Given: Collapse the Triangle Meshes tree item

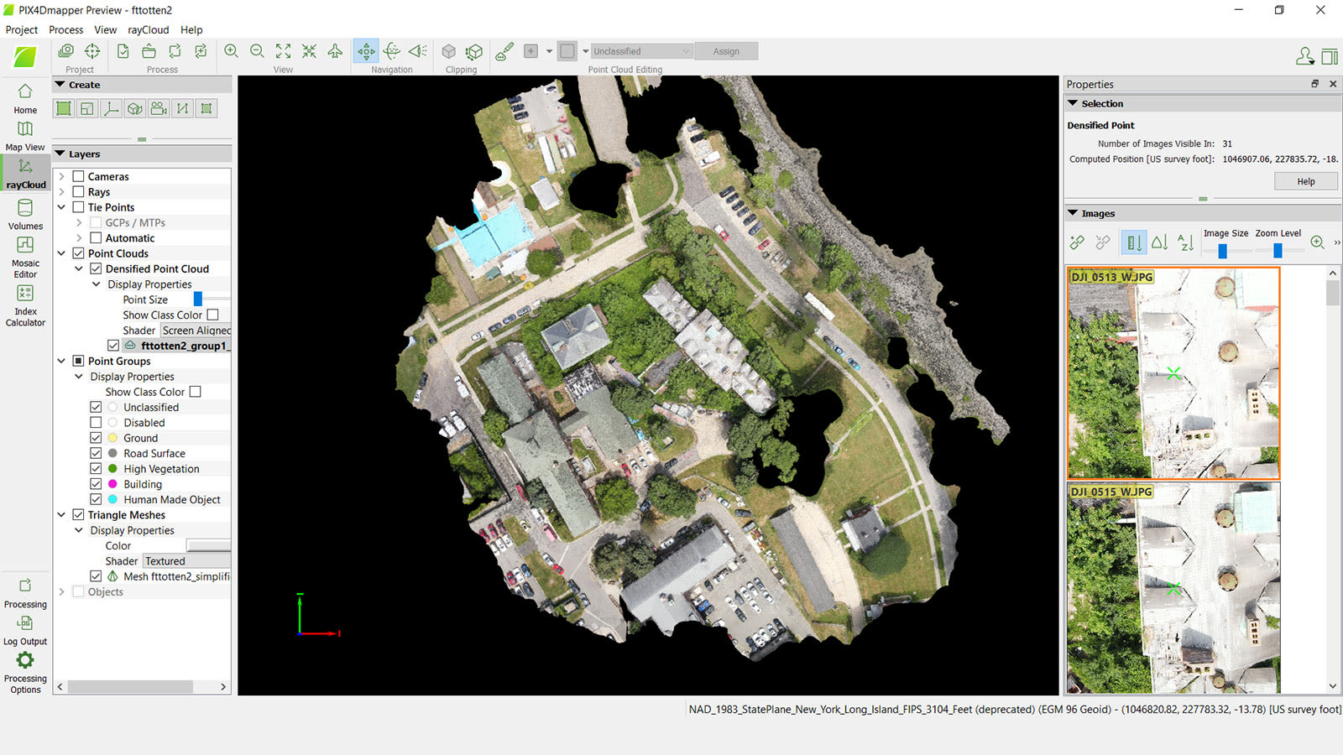Looking at the screenshot, I should click(61, 514).
